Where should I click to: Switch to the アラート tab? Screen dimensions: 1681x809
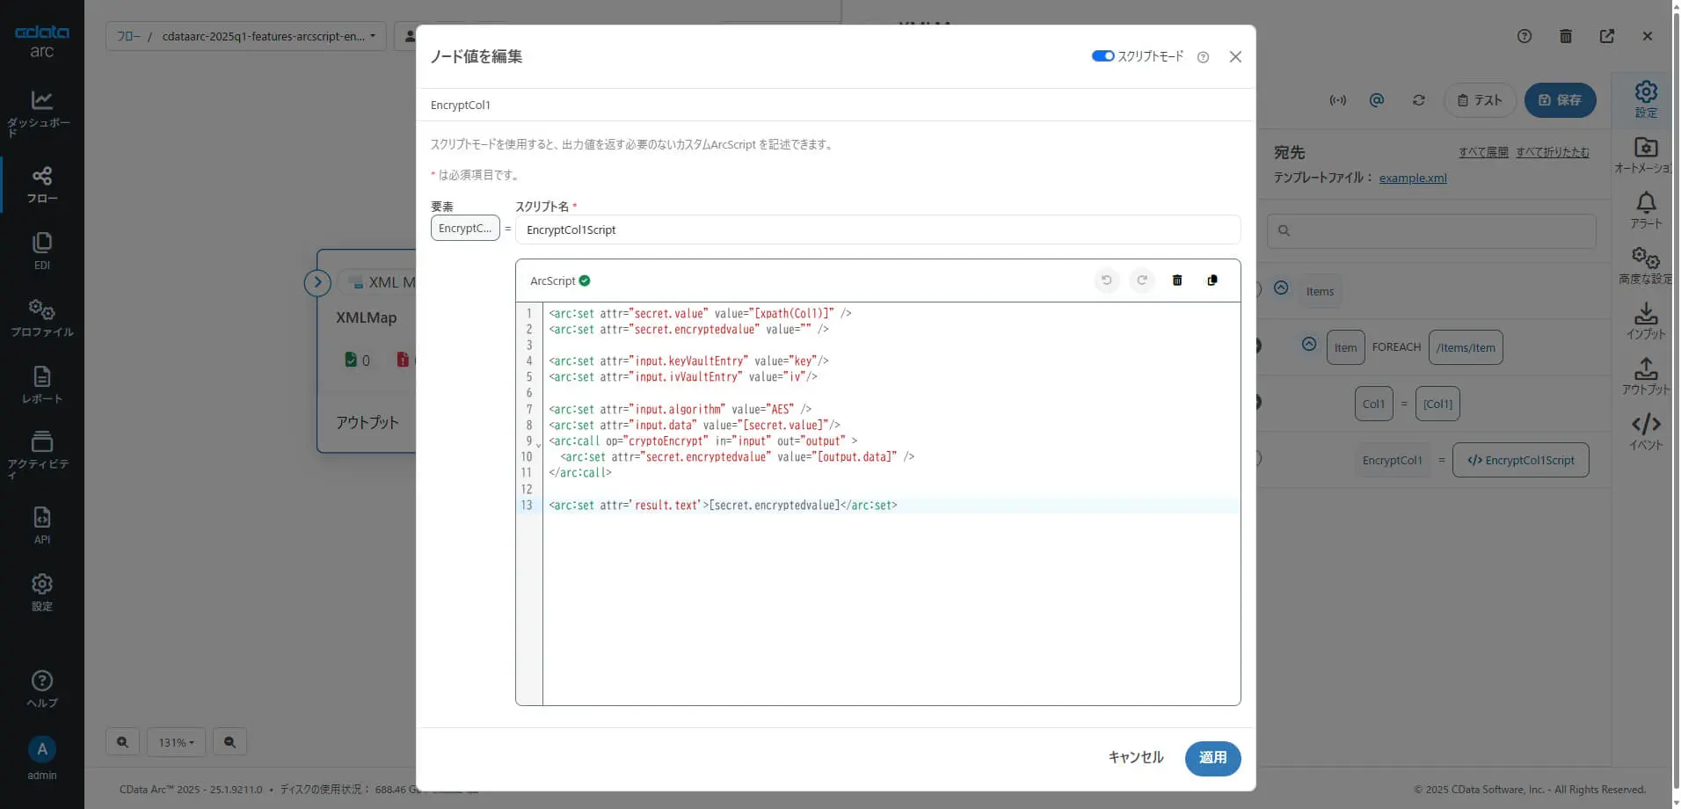[1646, 211]
